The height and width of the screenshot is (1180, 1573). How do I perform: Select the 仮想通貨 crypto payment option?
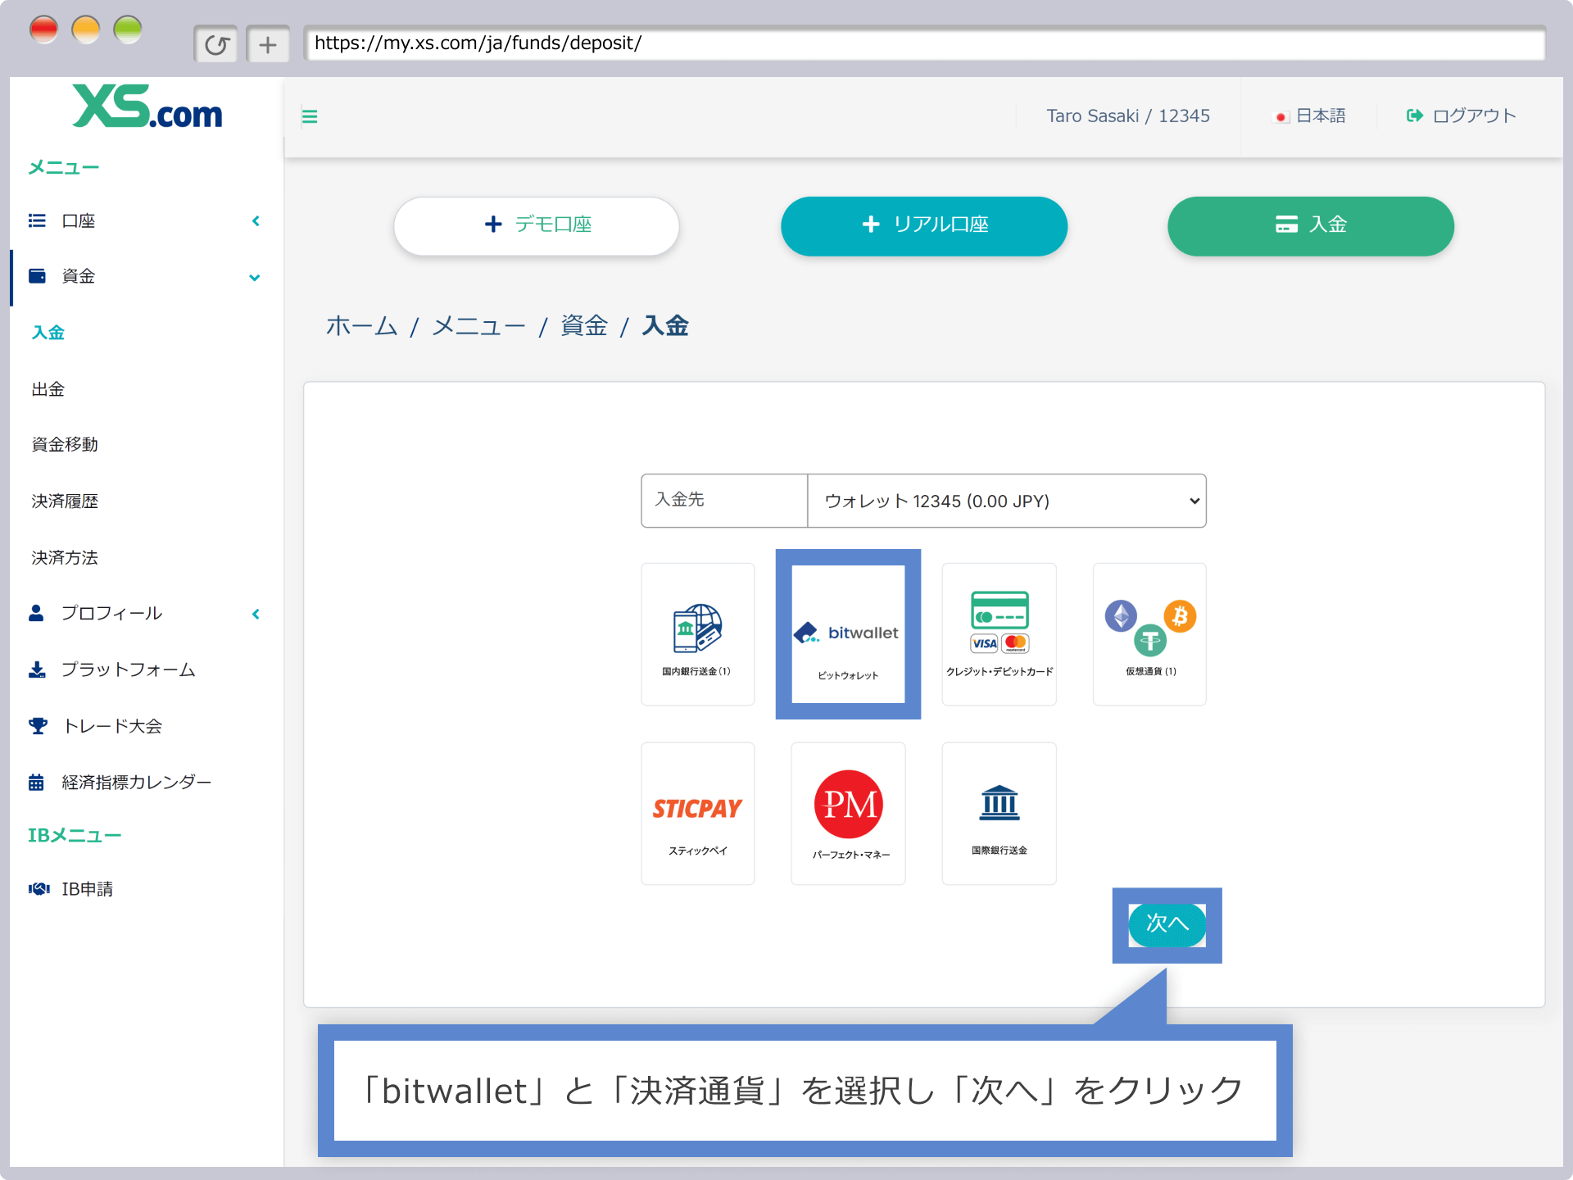point(1149,633)
